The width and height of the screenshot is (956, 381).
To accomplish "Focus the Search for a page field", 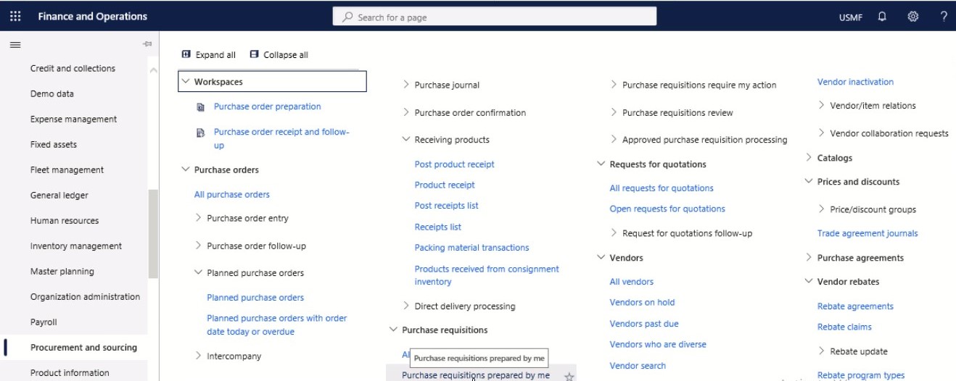I will (495, 17).
